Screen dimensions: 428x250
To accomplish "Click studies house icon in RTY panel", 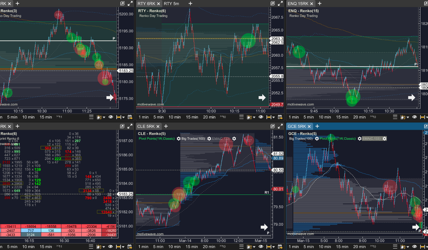I will click(x=249, y=117).
